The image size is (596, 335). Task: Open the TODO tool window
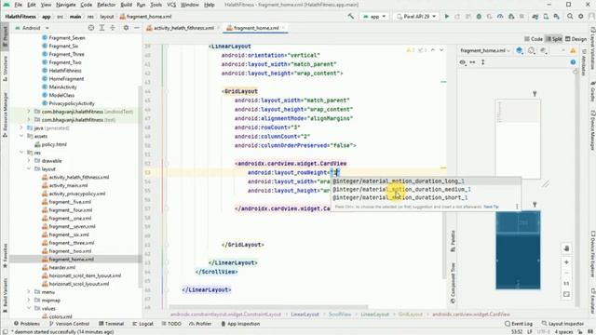[x=171, y=324]
